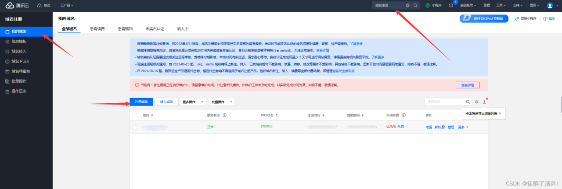Switch to 全部域名 tab
Image resolution: width=562 pixels, height=189 pixels.
[x=69, y=28]
